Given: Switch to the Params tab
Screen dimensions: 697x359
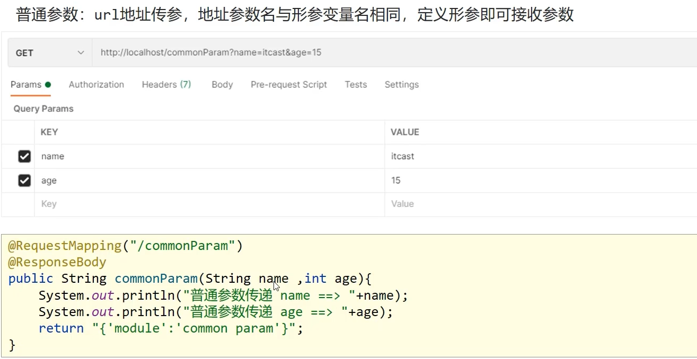Looking at the screenshot, I should 25,85.
